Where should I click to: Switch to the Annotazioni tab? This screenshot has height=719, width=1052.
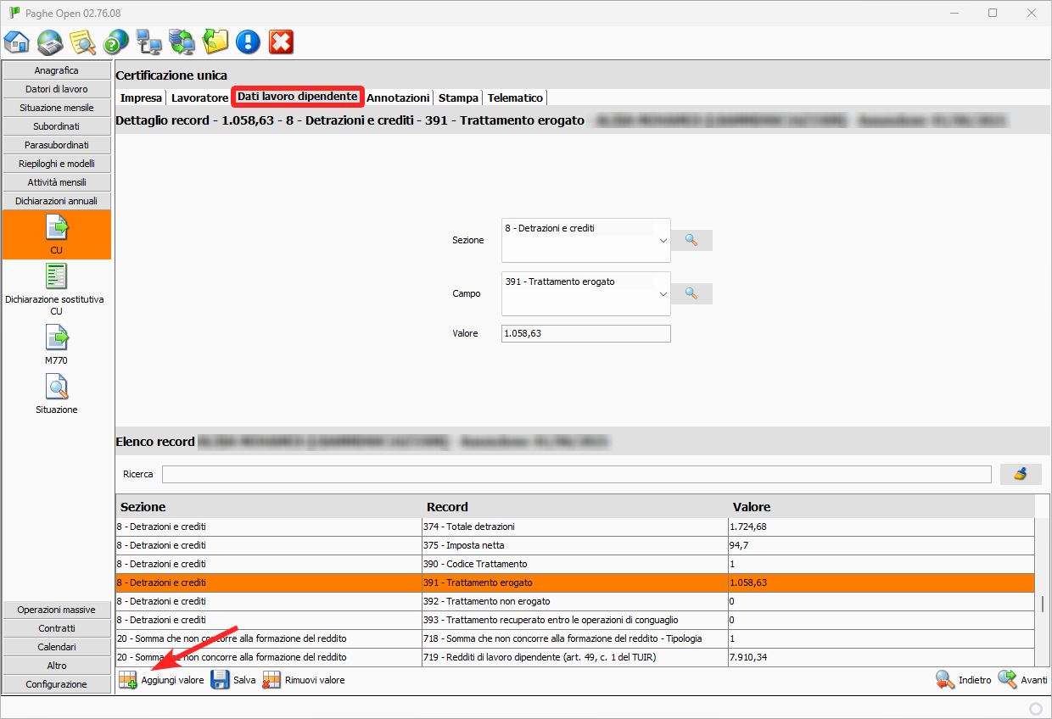tap(398, 98)
